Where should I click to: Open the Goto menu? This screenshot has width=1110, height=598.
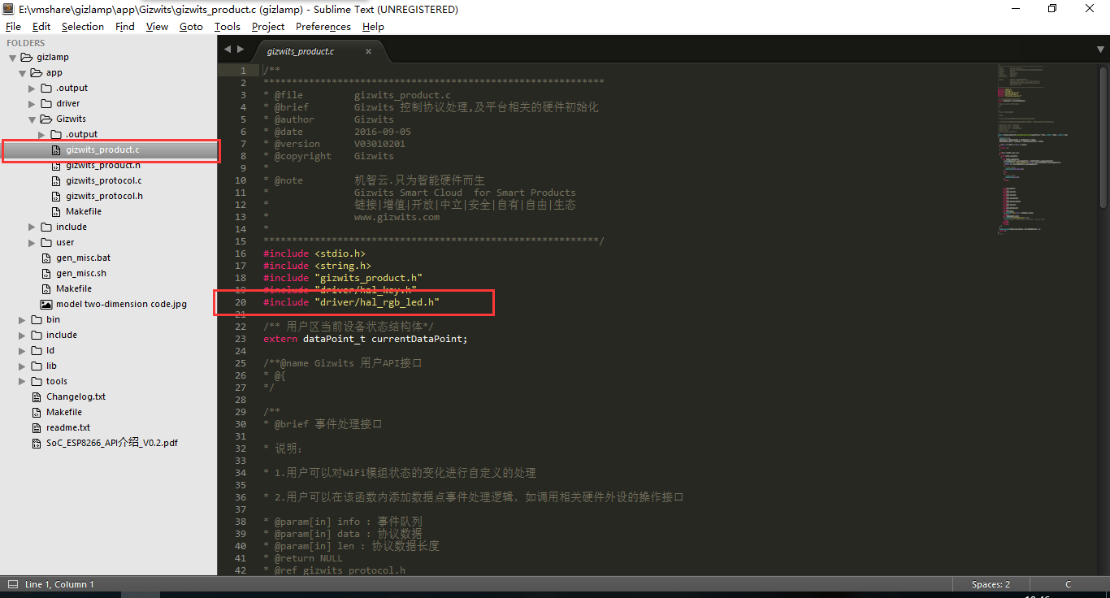pyautogui.click(x=191, y=27)
